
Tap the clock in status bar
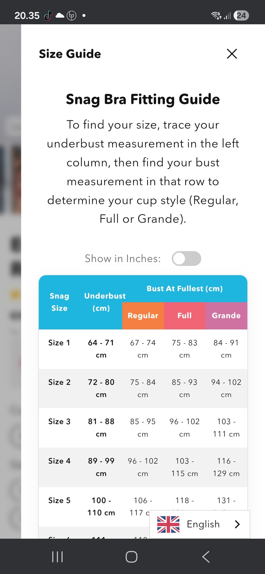click(27, 16)
